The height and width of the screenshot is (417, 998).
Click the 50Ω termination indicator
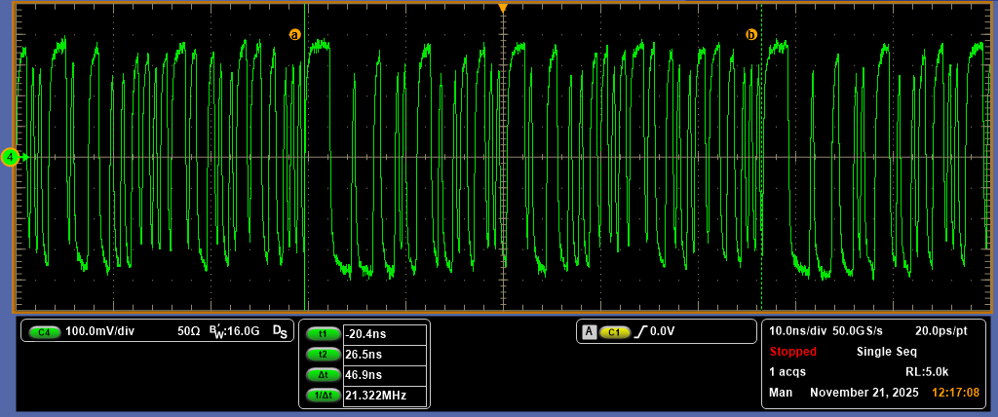coord(188,331)
